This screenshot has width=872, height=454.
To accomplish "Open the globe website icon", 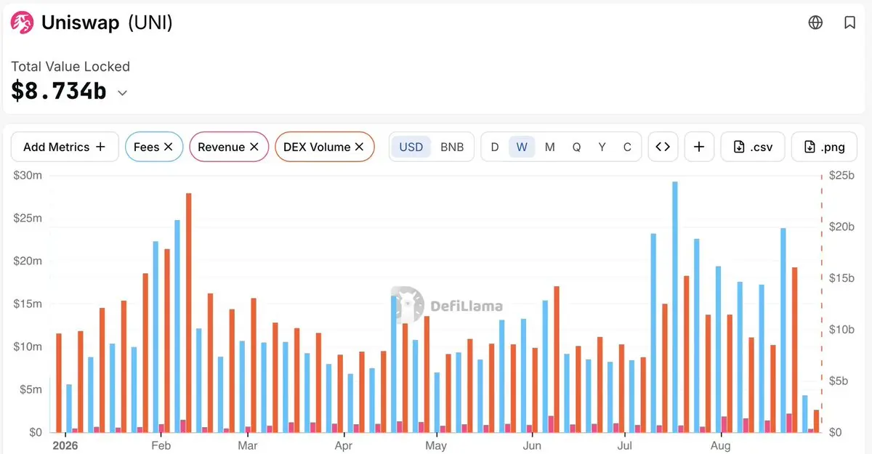I will (x=815, y=23).
